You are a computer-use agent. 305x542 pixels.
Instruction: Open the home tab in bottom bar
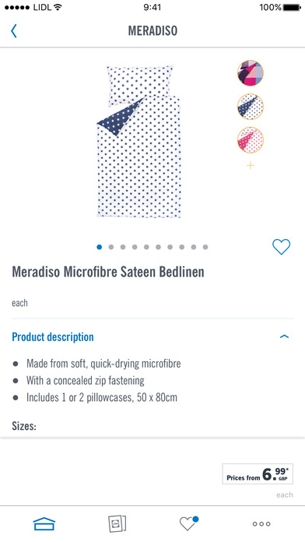tap(44, 523)
